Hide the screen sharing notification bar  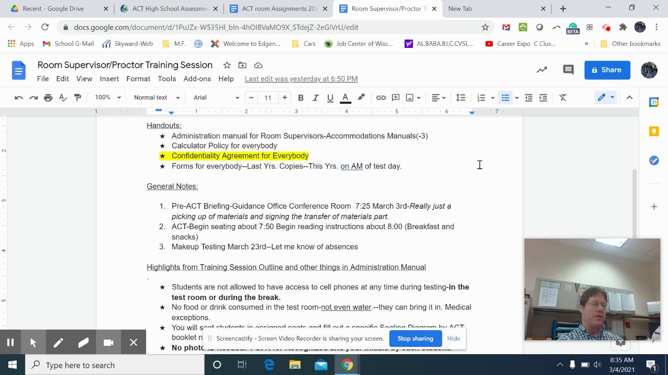[454, 339]
